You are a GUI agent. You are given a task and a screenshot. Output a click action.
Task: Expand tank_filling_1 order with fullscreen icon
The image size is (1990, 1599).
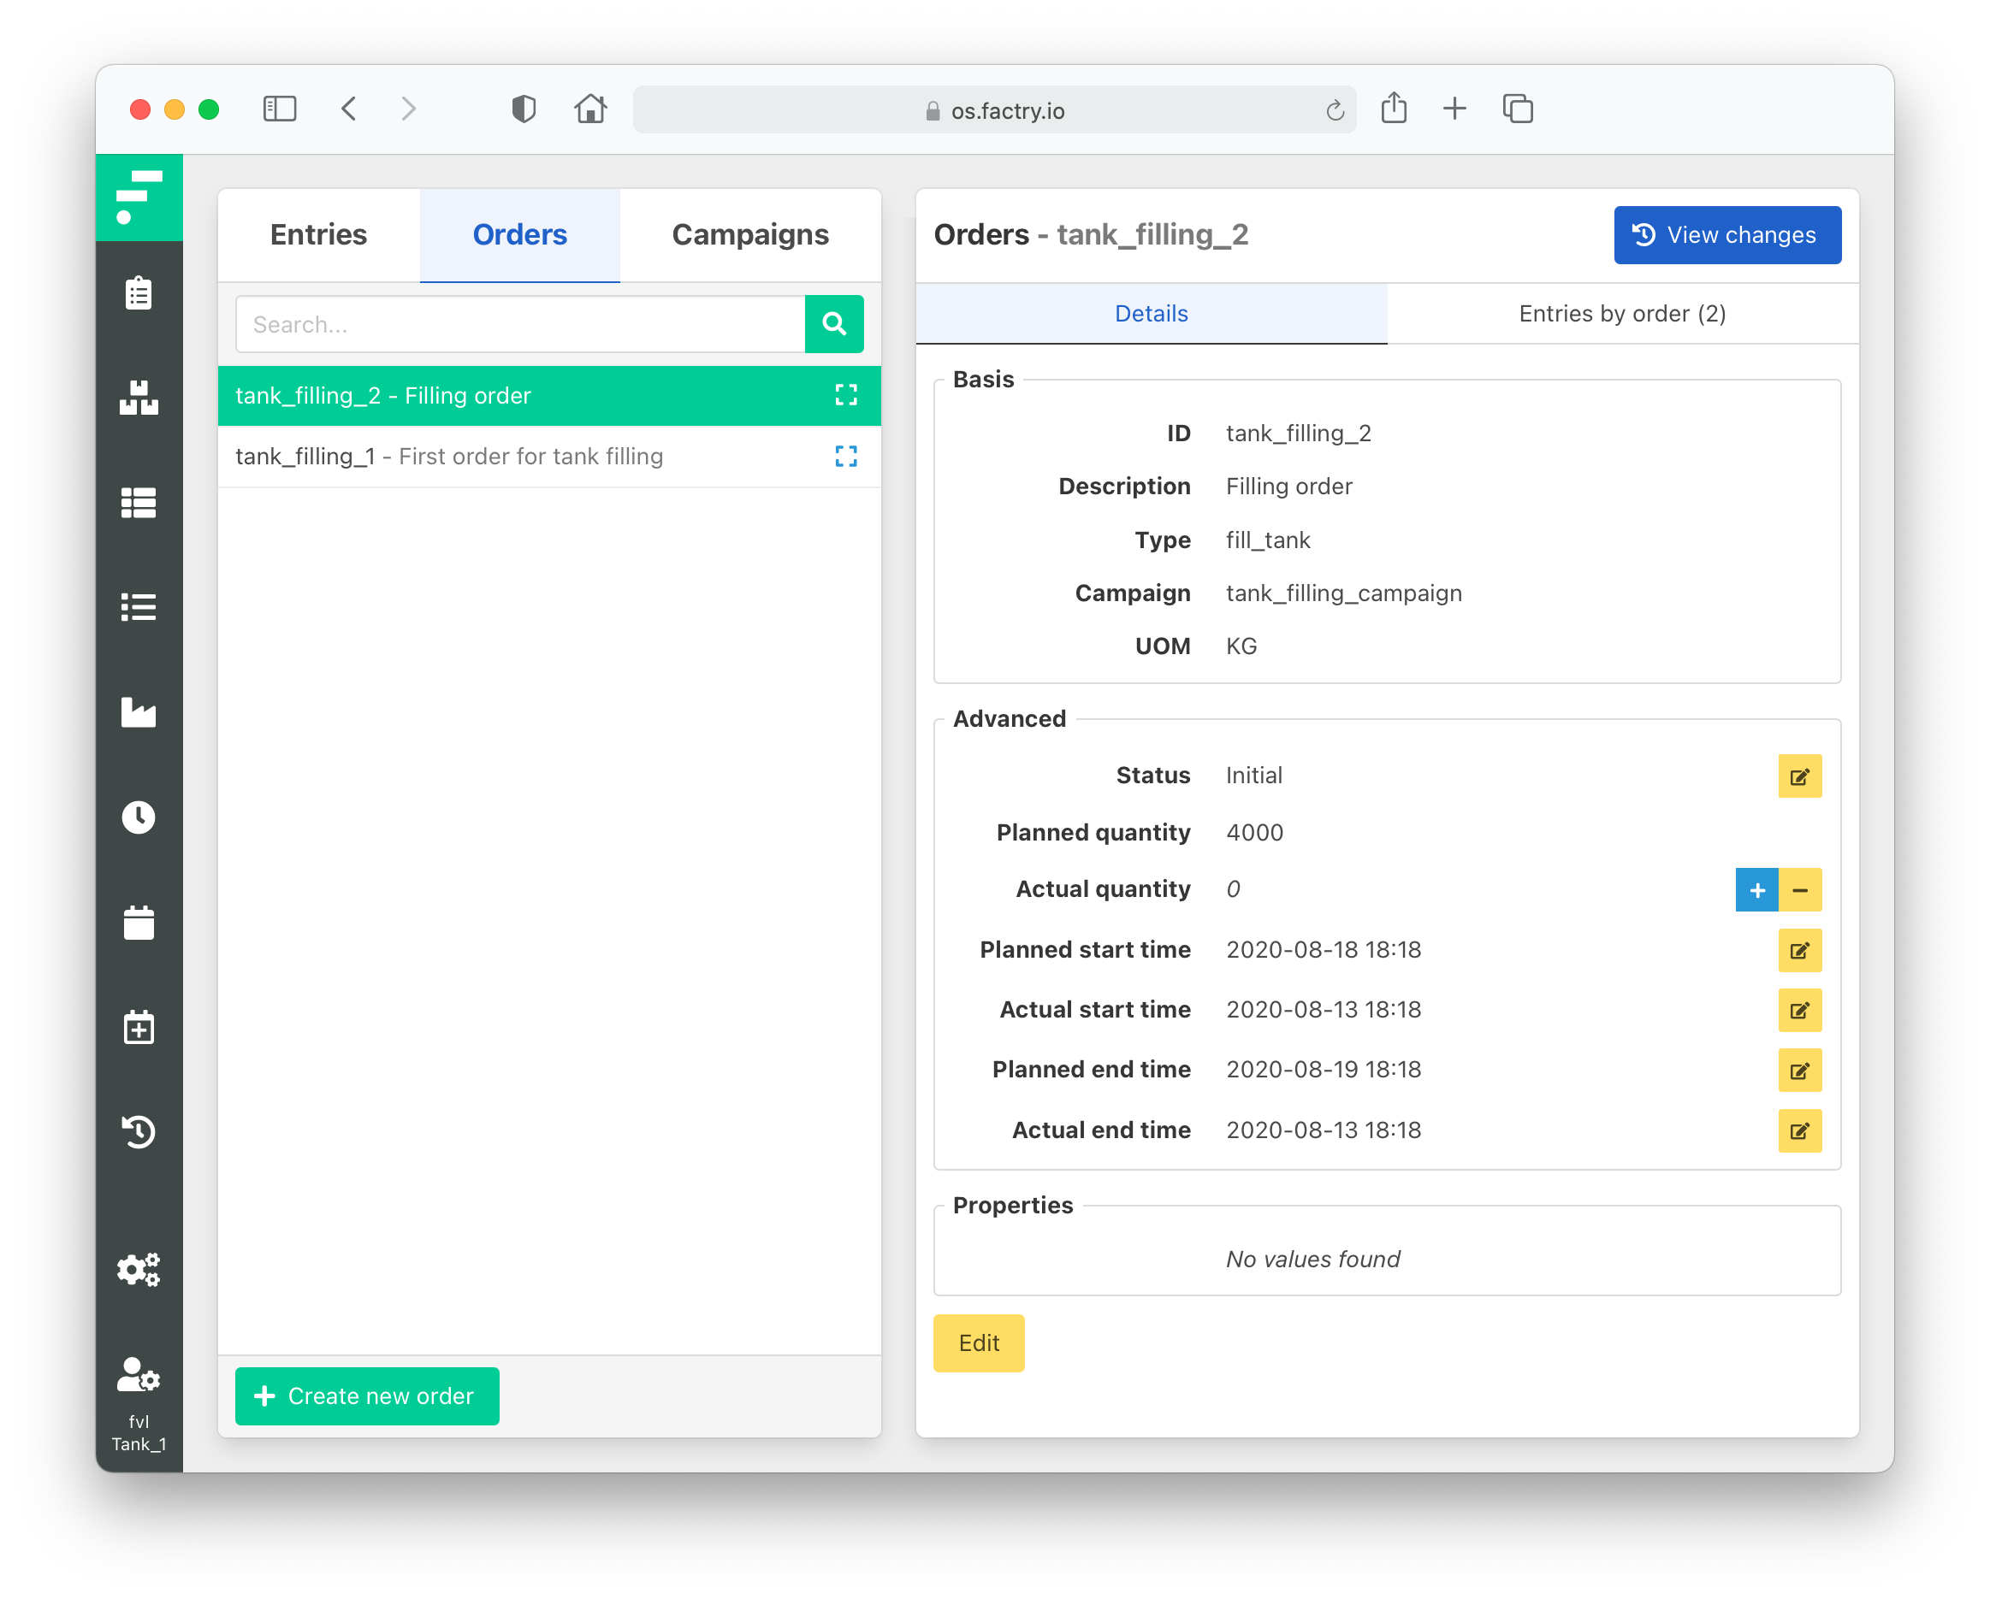pyautogui.click(x=845, y=456)
